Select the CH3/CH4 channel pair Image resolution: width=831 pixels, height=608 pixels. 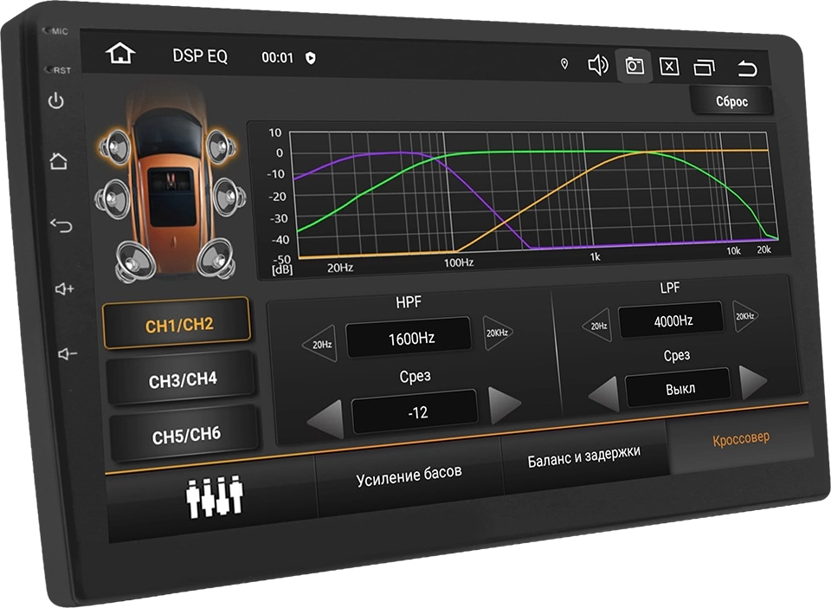tap(182, 379)
